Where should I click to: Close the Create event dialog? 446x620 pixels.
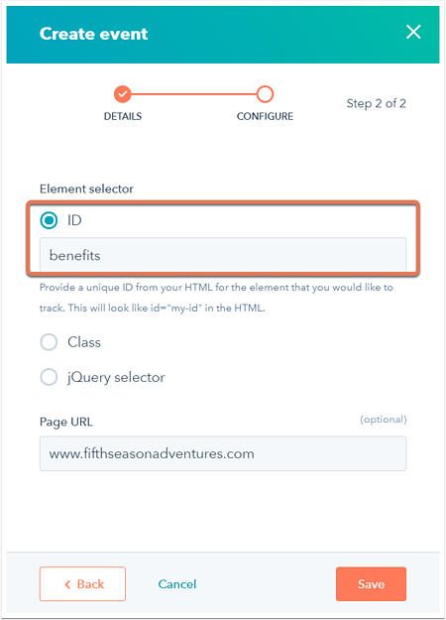pyautogui.click(x=413, y=32)
